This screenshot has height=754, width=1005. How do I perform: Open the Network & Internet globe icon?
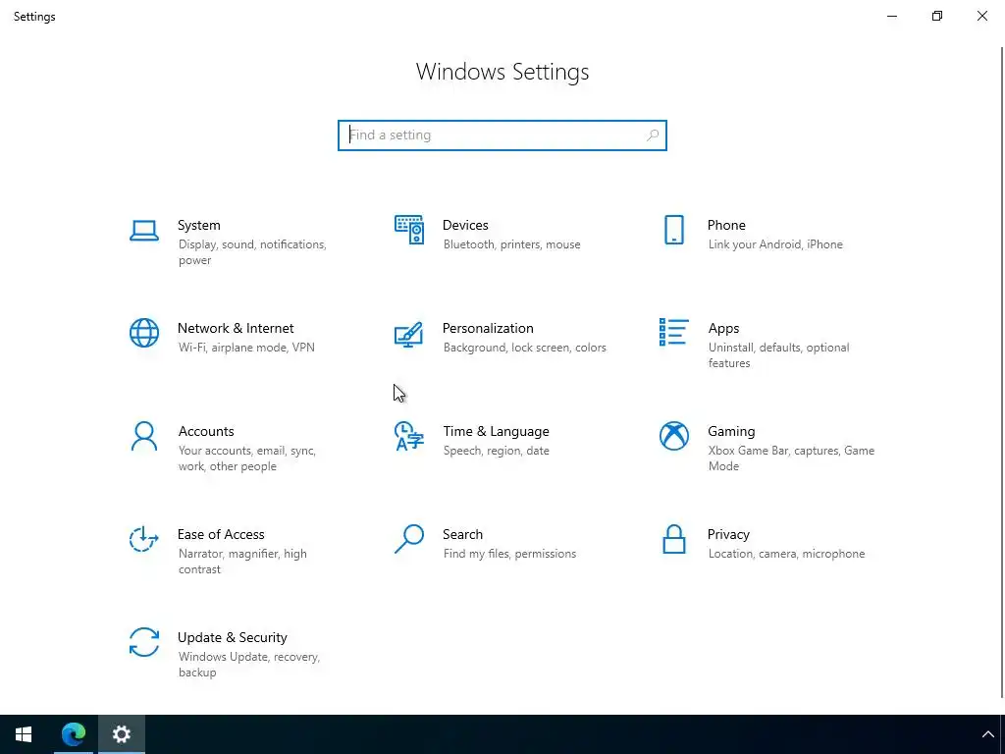(x=143, y=333)
